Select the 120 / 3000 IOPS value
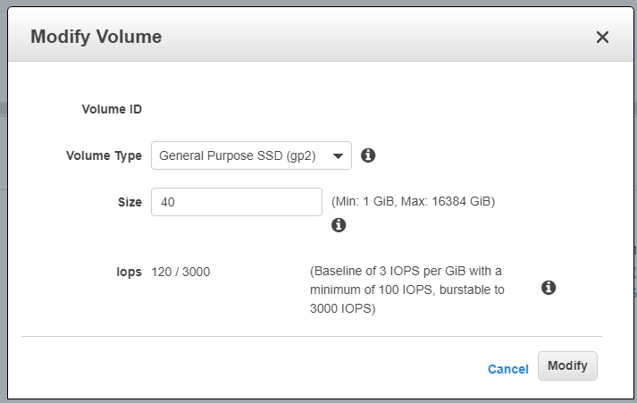Screen dimensions: 637x403 click(180, 272)
